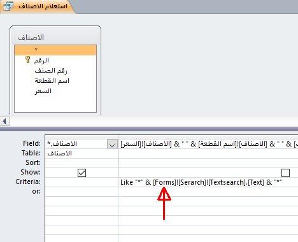The width and height of the screenshot is (298, 242).
Task: Uncheck the Show box for الاصناف.* column
Action: tap(82, 173)
